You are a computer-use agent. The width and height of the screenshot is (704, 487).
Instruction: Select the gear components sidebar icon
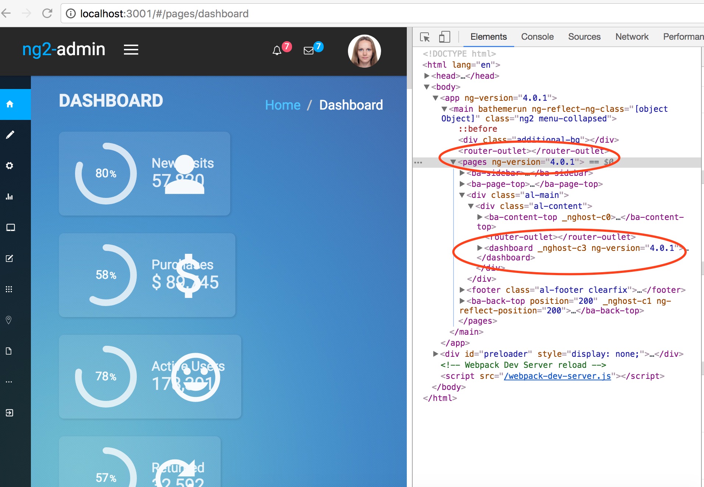coord(10,166)
